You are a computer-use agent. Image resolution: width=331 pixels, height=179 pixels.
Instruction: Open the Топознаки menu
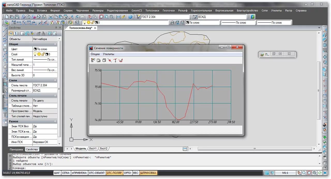(x=152, y=11)
